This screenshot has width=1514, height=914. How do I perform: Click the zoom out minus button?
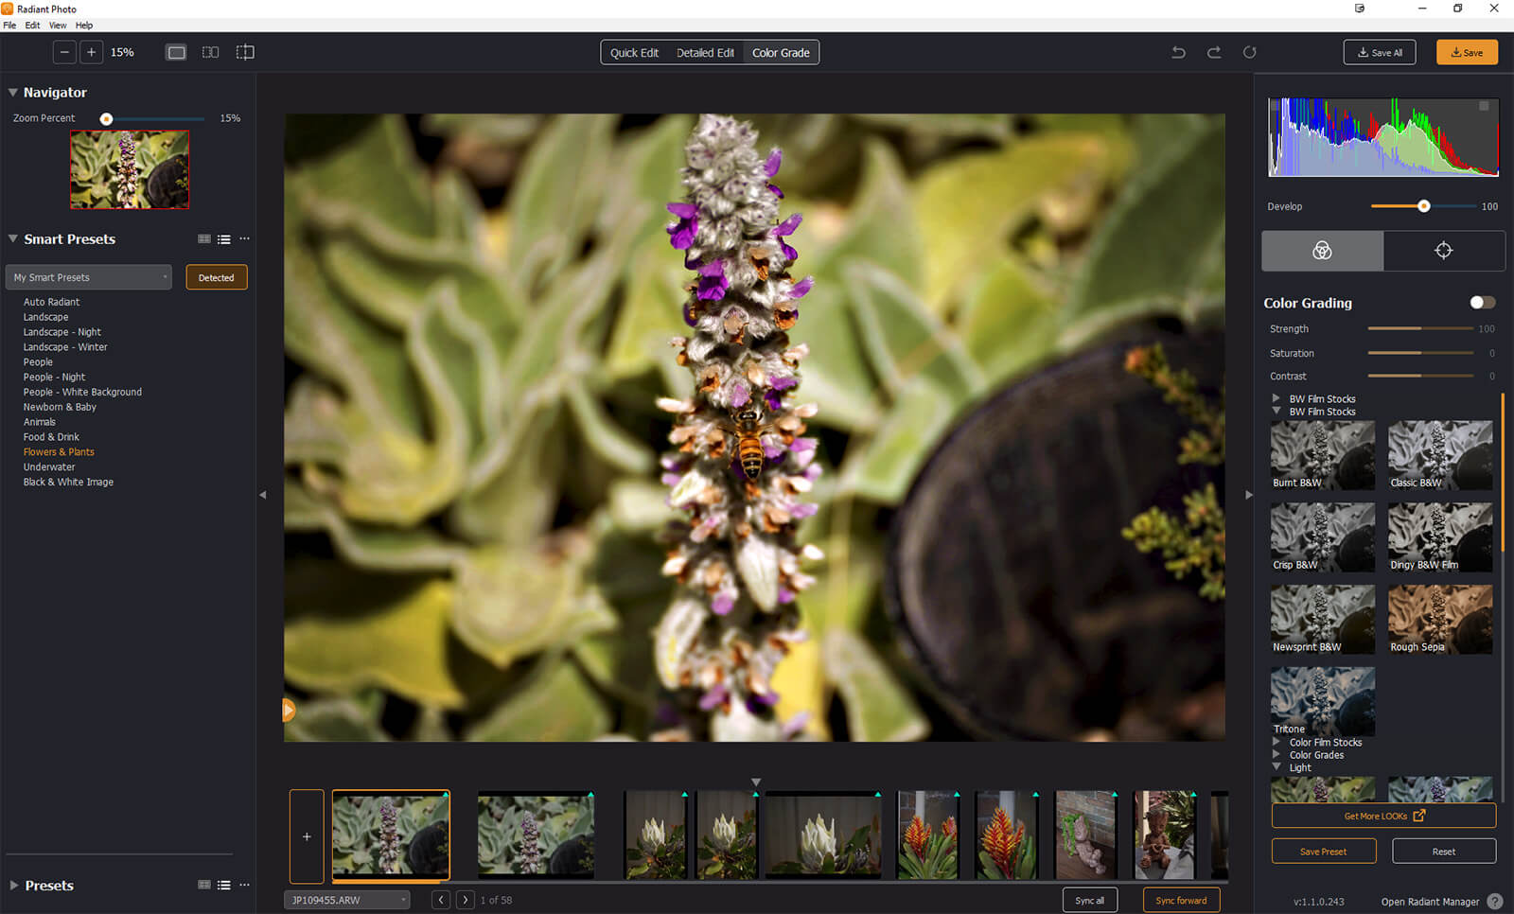click(x=64, y=52)
